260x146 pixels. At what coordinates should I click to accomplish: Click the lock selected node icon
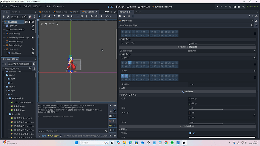click(92, 17)
